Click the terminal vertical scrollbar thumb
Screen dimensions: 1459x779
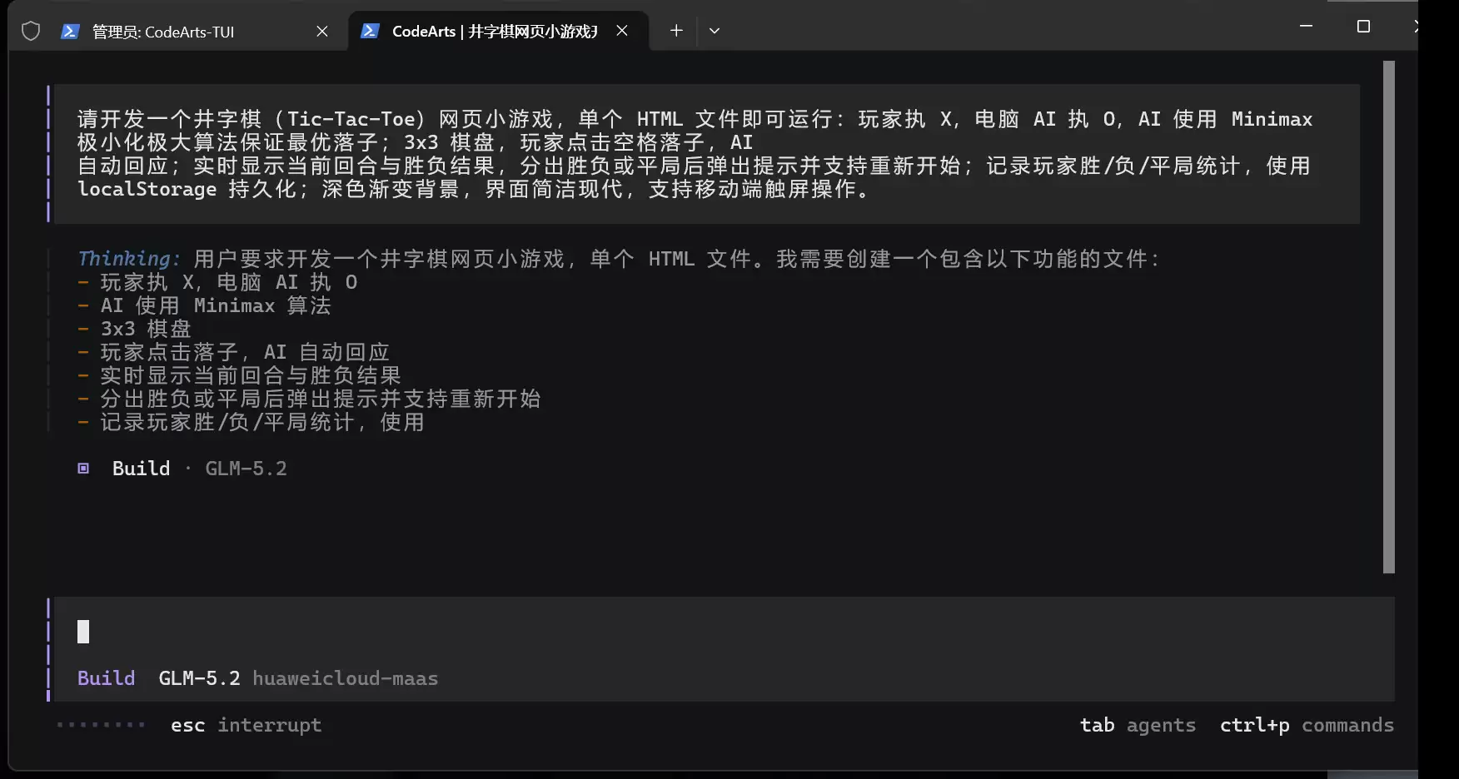[x=1388, y=316]
